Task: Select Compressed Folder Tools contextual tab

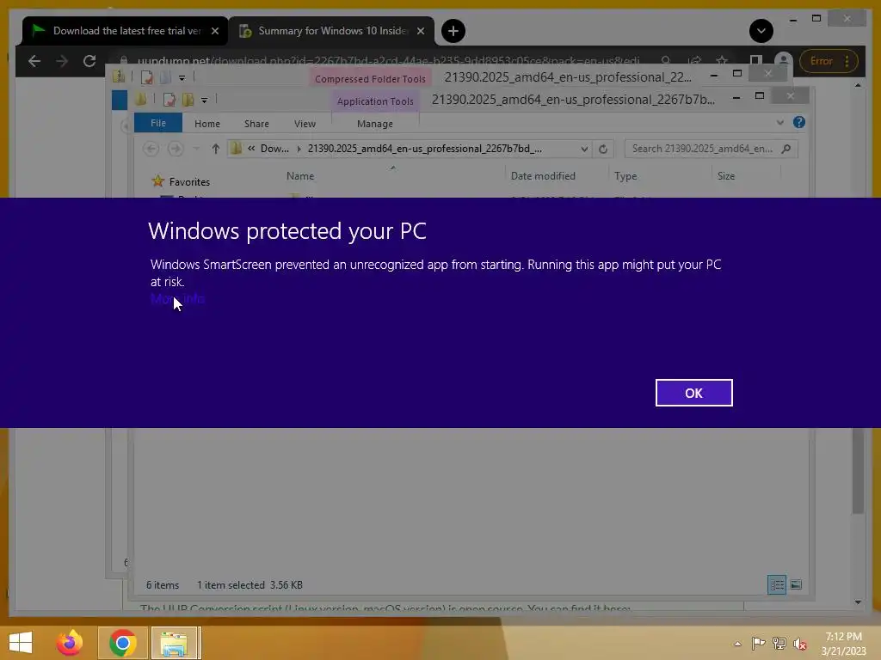Action: [370, 78]
